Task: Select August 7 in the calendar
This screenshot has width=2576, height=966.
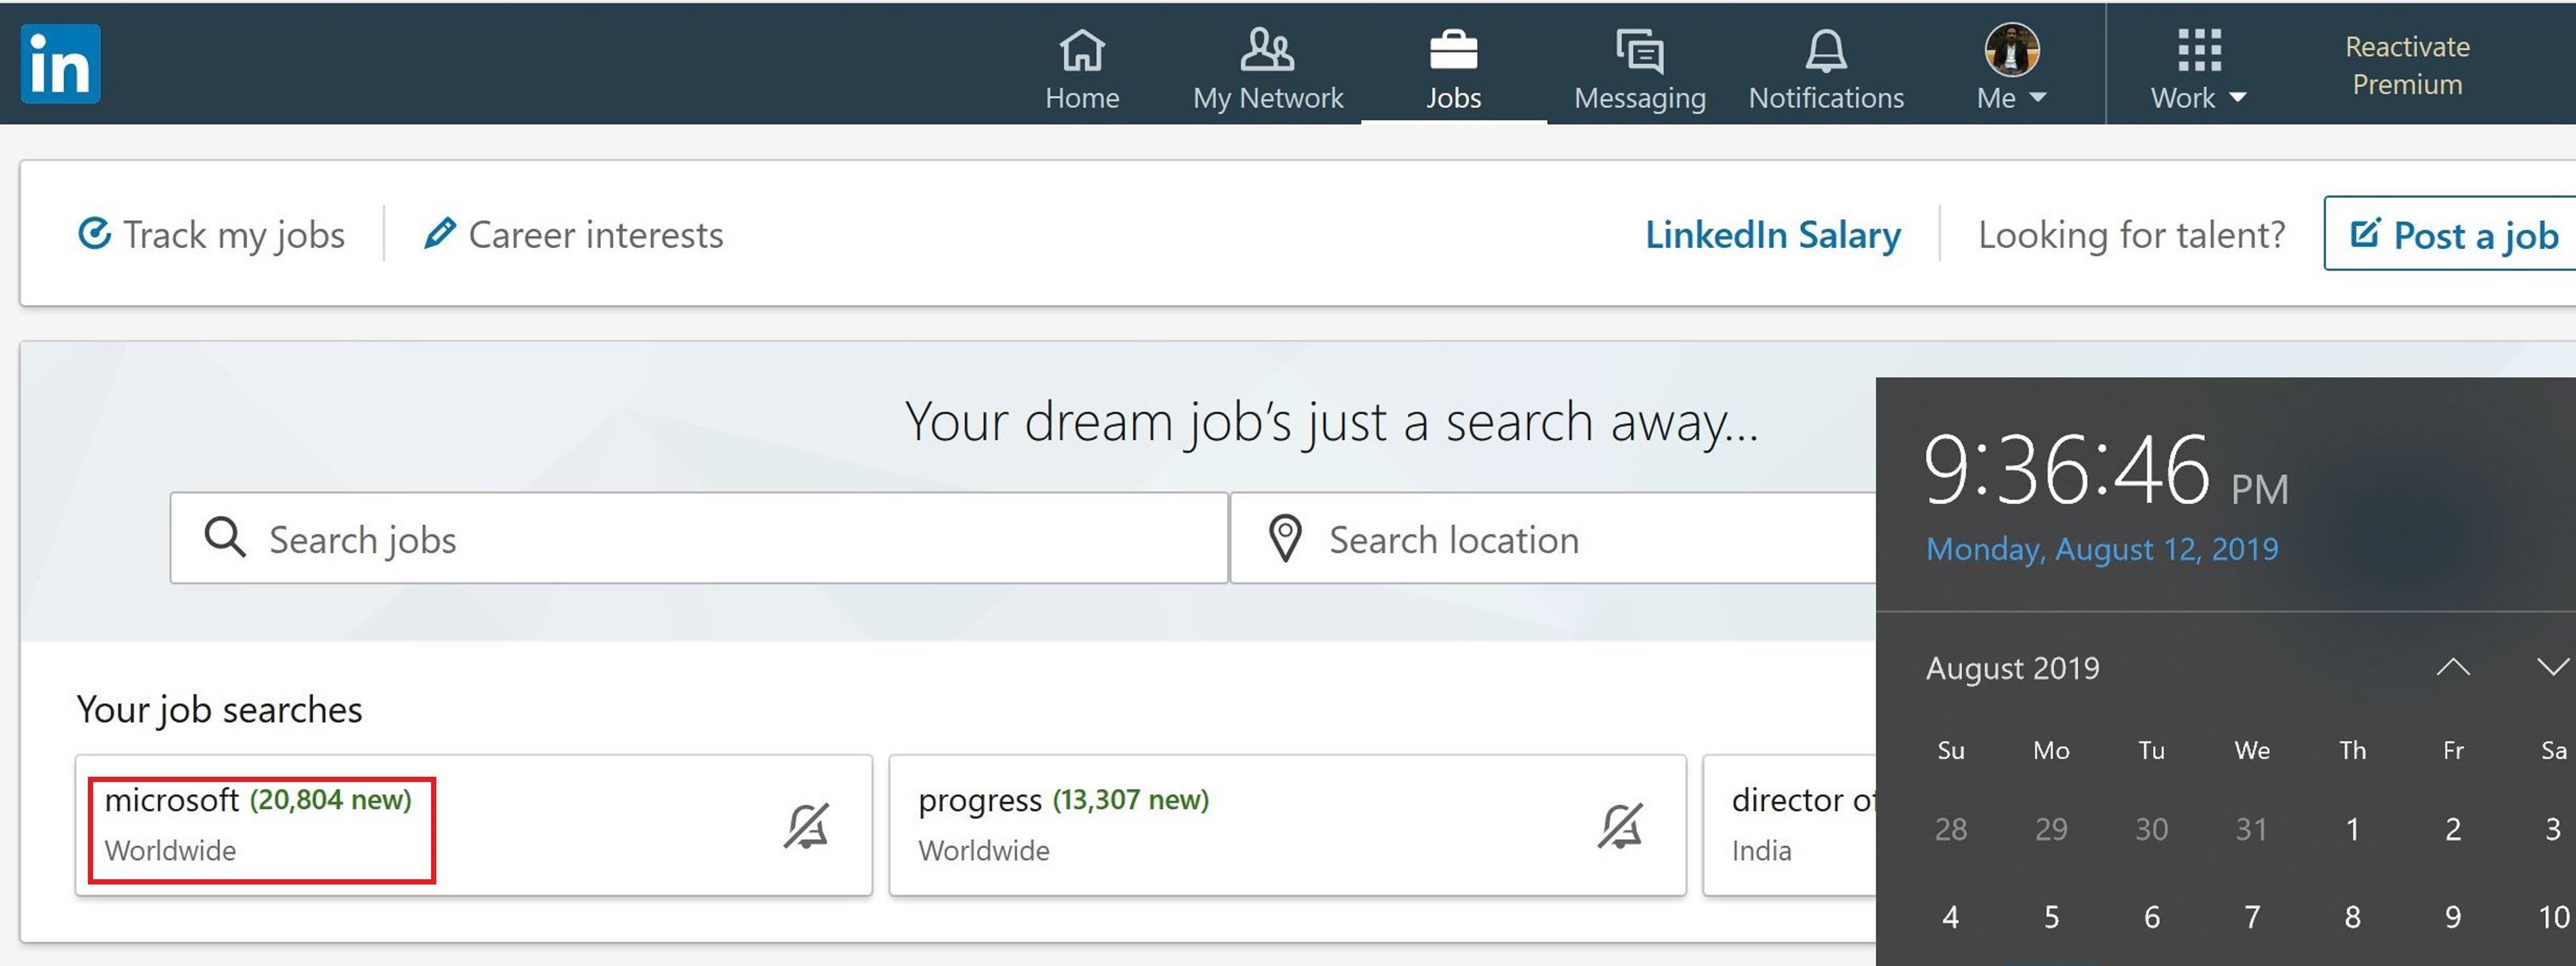Action: [x=2252, y=916]
